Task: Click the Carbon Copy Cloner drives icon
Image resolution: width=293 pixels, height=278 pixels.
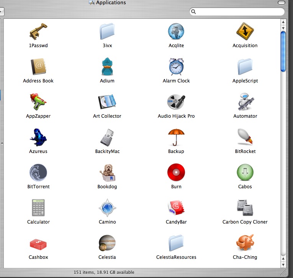Action: point(245,208)
